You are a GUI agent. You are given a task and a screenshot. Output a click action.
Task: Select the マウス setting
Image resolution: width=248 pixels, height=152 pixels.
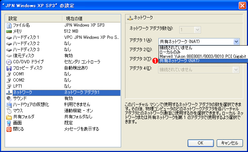click(x=63, y=111)
